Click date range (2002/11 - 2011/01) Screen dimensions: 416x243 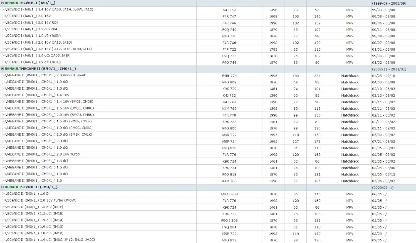pyautogui.click(x=389, y=69)
